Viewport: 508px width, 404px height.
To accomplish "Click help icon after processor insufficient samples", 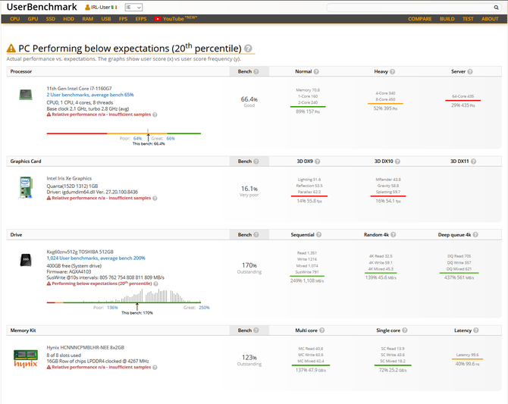I will click(x=155, y=114).
